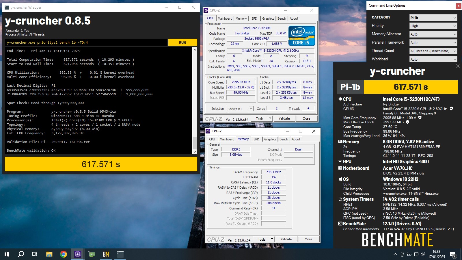Screen dimensions: 462x260
Task: Open the Parallel Framework dropdown
Action: [433, 42]
